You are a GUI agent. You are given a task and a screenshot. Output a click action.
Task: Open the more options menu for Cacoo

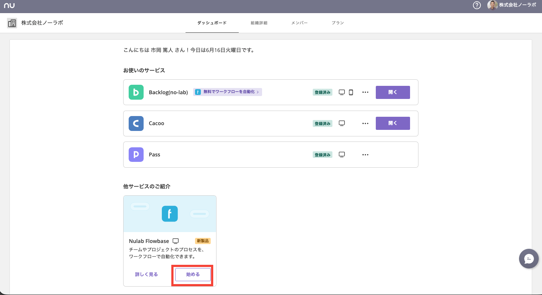pos(366,123)
